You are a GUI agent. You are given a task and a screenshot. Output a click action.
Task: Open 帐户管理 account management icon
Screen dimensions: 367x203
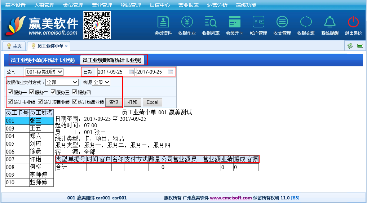[258, 22]
